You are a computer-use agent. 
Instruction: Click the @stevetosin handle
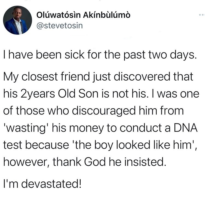59,26
